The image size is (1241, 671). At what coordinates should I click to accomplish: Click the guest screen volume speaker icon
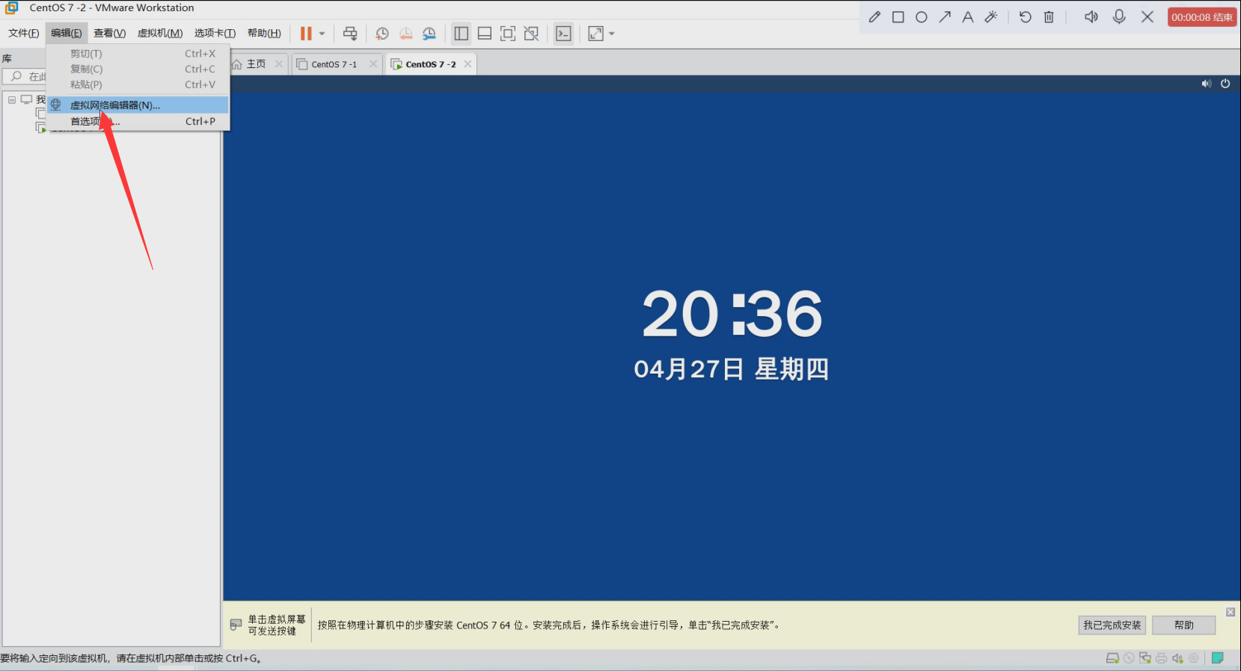coord(1206,84)
